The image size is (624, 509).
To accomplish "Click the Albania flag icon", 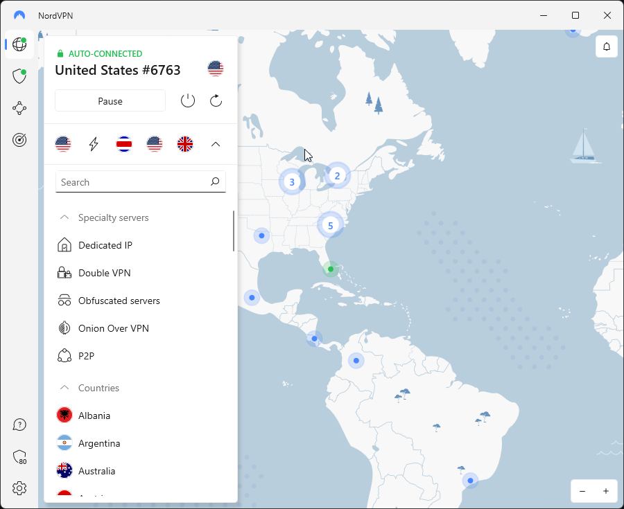I will click(x=64, y=416).
